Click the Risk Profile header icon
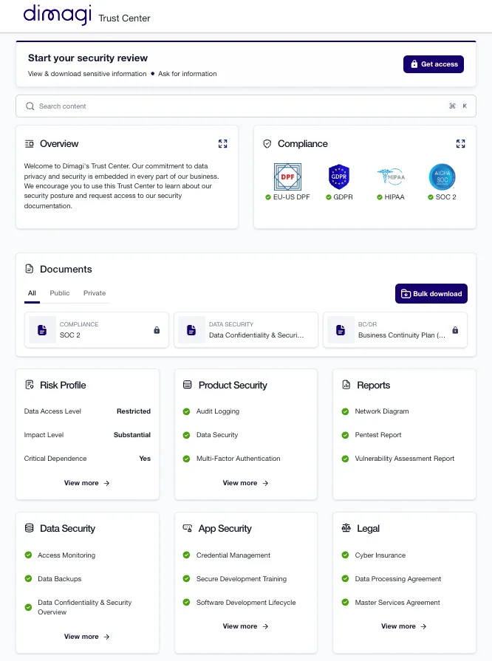Image resolution: width=492 pixels, height=661 pixels. point(30,385)
